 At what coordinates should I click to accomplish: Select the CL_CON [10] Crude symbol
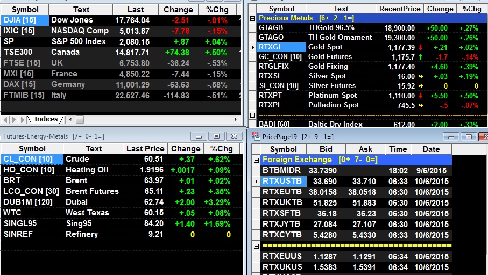click(x=32, y=159)
